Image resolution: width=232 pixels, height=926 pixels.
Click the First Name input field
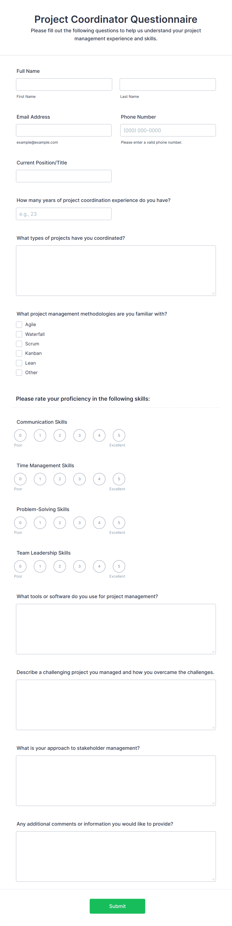click(64, 84)
